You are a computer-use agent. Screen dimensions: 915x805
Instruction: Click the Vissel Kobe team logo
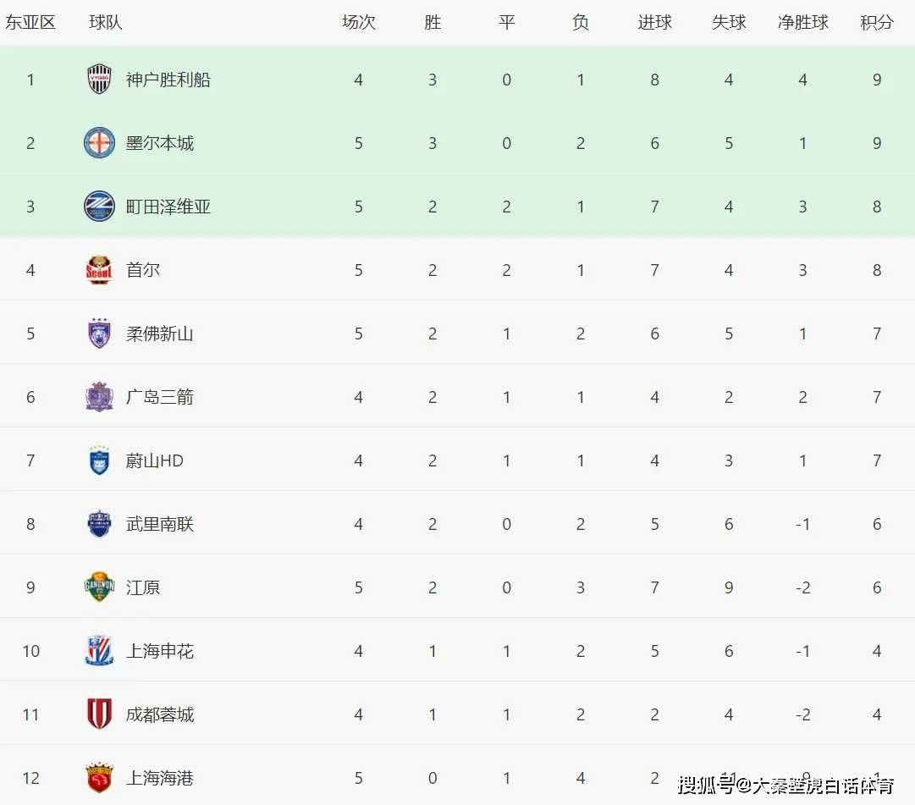point(99,80)
